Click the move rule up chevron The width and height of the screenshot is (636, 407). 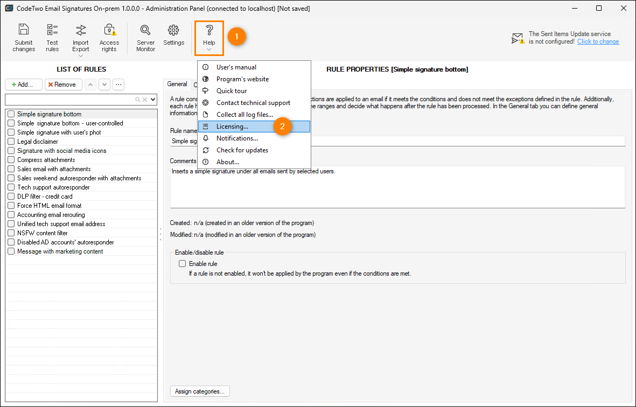[89, 85]
